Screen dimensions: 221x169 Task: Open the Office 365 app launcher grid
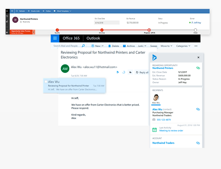pyautogui.click(x=55, y=38)
